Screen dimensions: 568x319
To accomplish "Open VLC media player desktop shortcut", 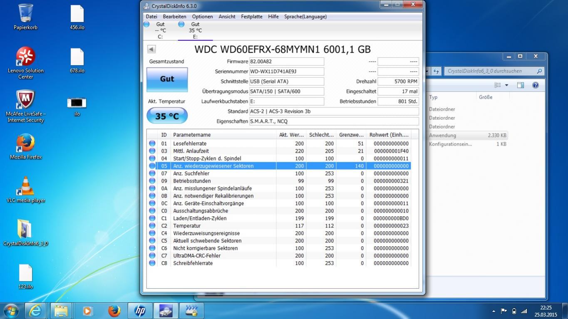I will point(26,190).
